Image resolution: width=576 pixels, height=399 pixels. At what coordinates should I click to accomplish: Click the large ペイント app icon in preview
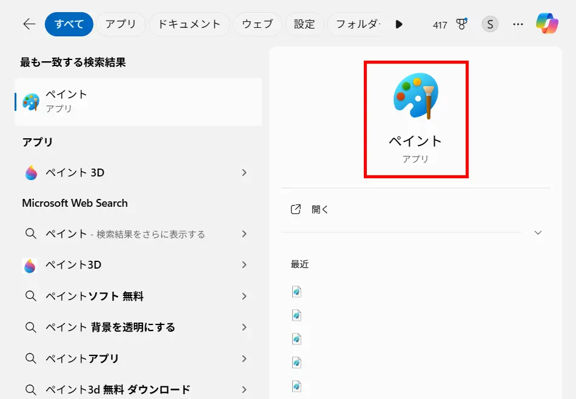point(416,96)
